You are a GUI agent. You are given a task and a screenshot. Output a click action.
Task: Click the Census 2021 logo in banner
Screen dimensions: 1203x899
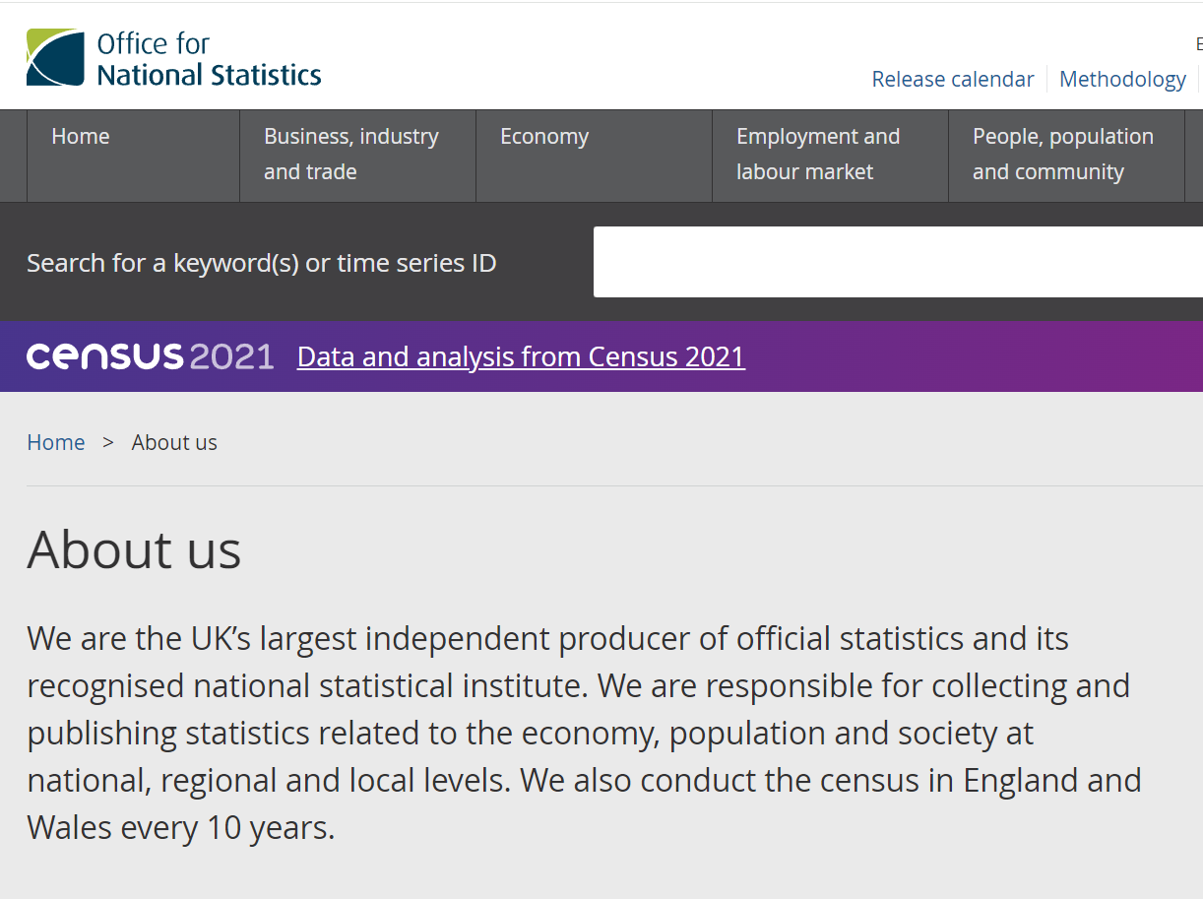click(150, 356)
